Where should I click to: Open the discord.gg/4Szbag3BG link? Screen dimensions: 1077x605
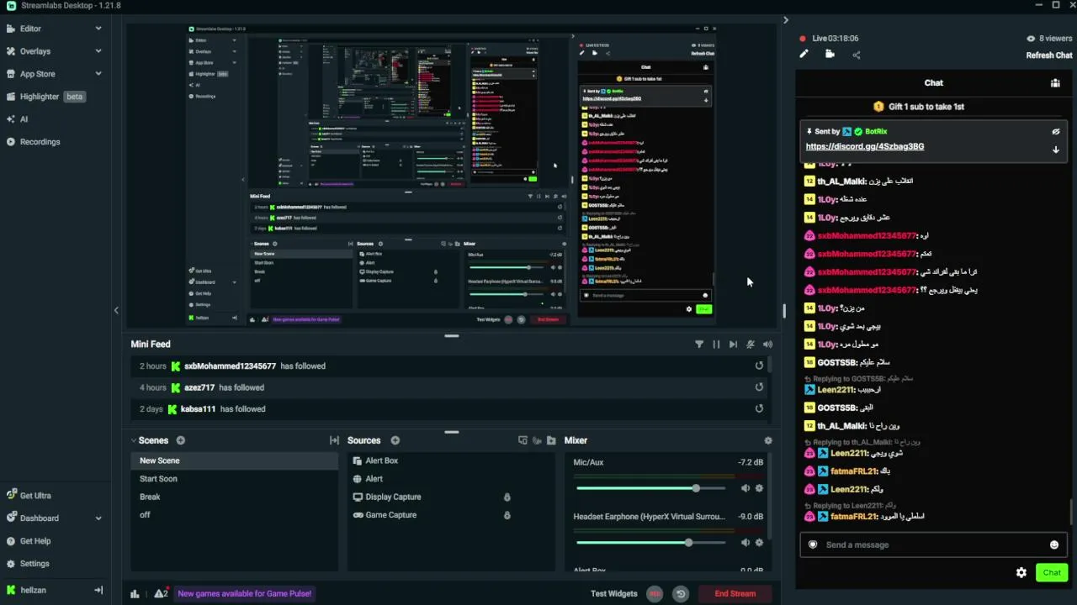pos(865,146)
